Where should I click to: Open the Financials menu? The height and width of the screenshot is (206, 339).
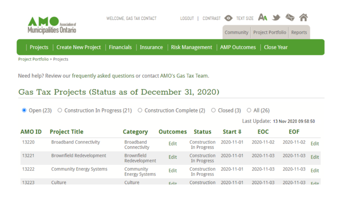click(x=120, y=47)
